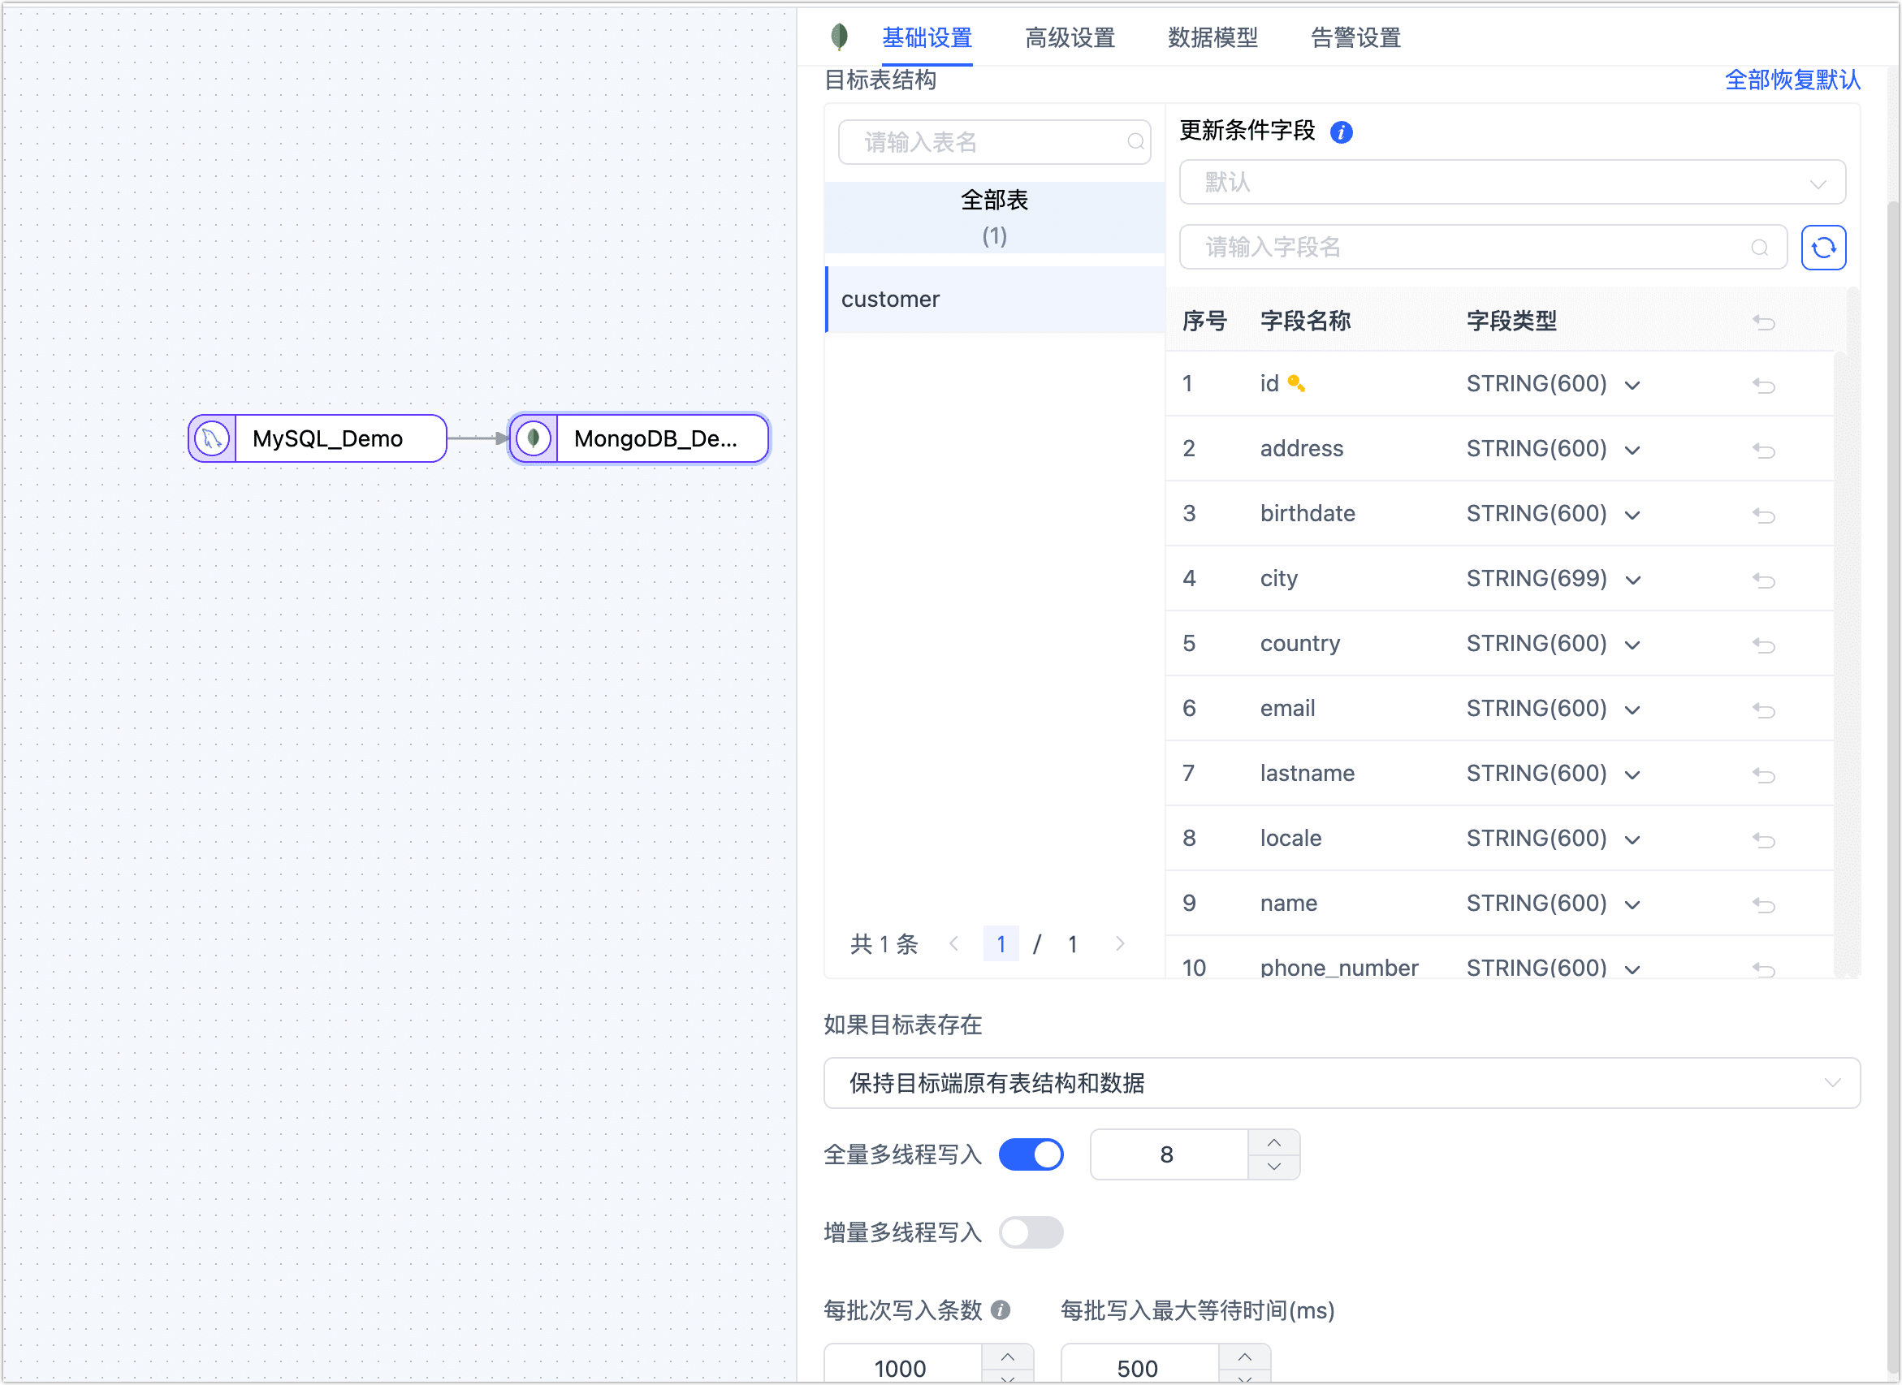Open the 保持目标端原有表结构和数据 dropdown
Image resolution: width=1902 pixels, height=1385 pixels.
(1342, 1083)
